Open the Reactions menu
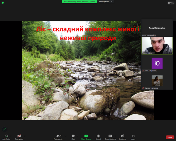176x141 pixels. [x=122, y=136]
